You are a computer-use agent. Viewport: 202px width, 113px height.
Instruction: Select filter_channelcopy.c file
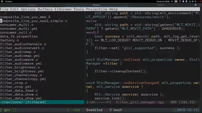coord(21,75)
